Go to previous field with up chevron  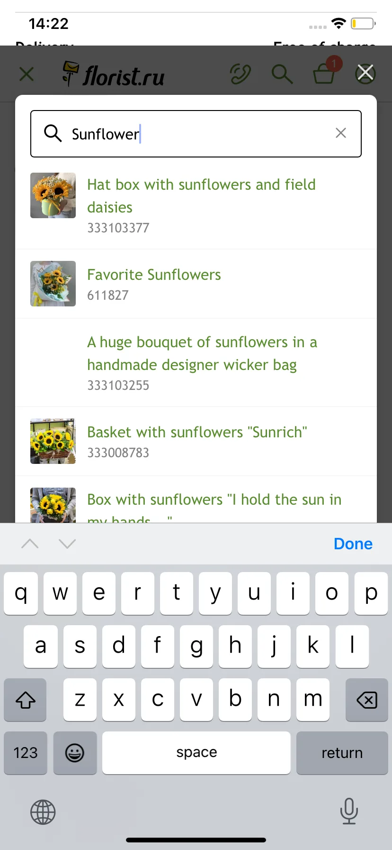tap(30, 544)
